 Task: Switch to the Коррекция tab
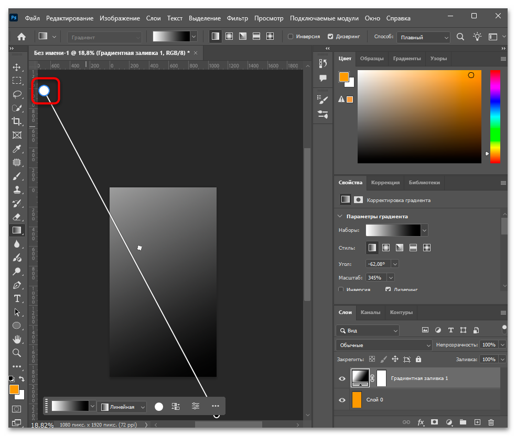click(x=385, y=182)
